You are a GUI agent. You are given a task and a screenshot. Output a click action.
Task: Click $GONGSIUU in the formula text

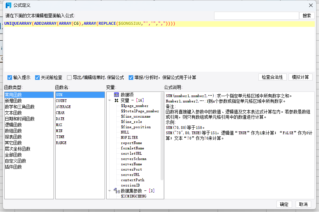(130, 24)
